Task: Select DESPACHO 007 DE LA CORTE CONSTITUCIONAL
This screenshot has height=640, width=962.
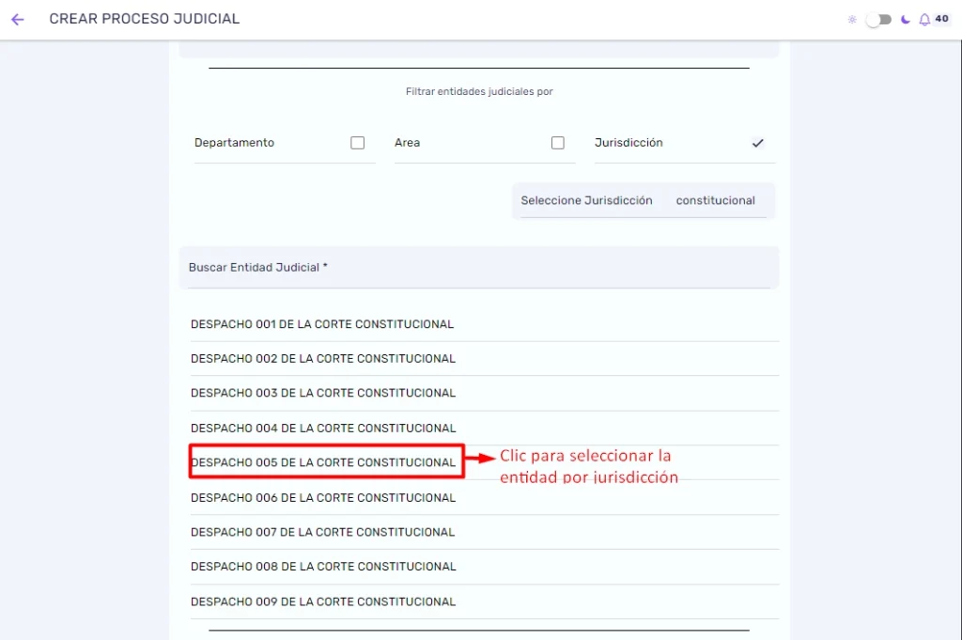Action: click(x=485, y=532)
